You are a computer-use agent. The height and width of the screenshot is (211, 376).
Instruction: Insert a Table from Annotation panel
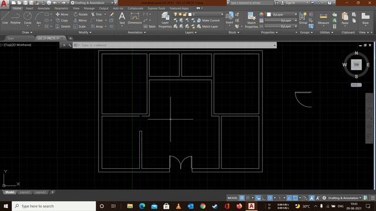150,26
